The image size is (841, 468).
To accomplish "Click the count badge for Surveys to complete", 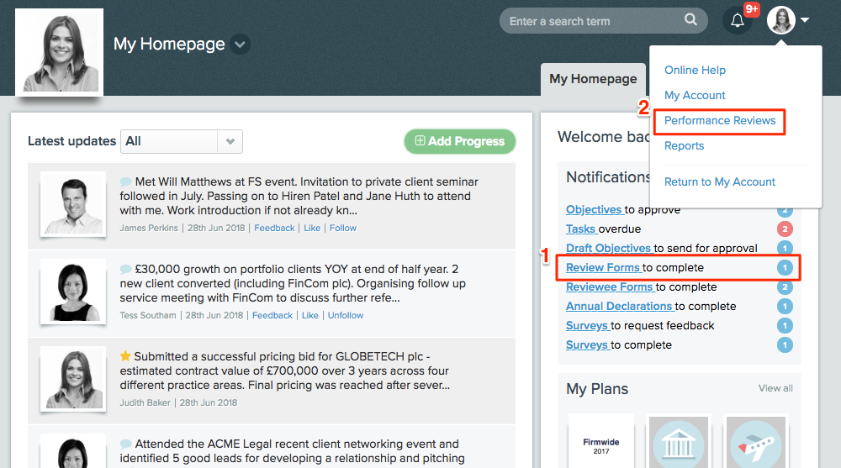I will tap(785, 344).
